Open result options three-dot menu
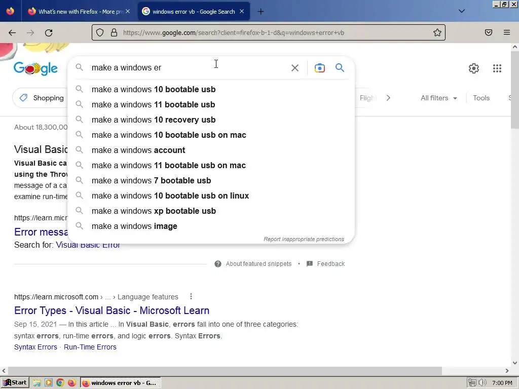Screen dimensions: 519x389 pyautogui.click(x=191, y=296)
